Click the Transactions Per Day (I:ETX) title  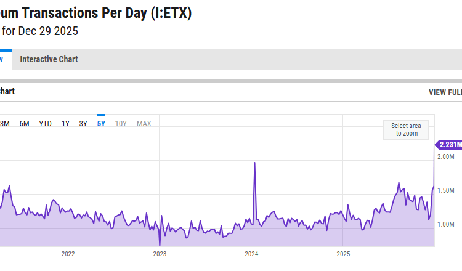(95, 14)
